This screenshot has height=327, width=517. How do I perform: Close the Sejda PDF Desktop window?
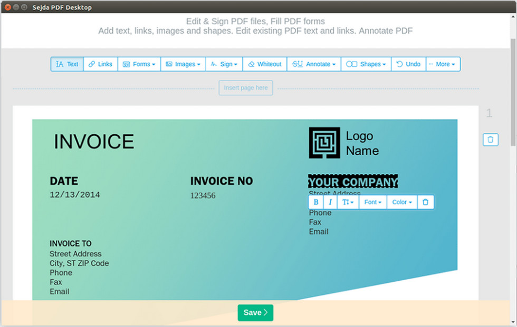click(7, 7)
